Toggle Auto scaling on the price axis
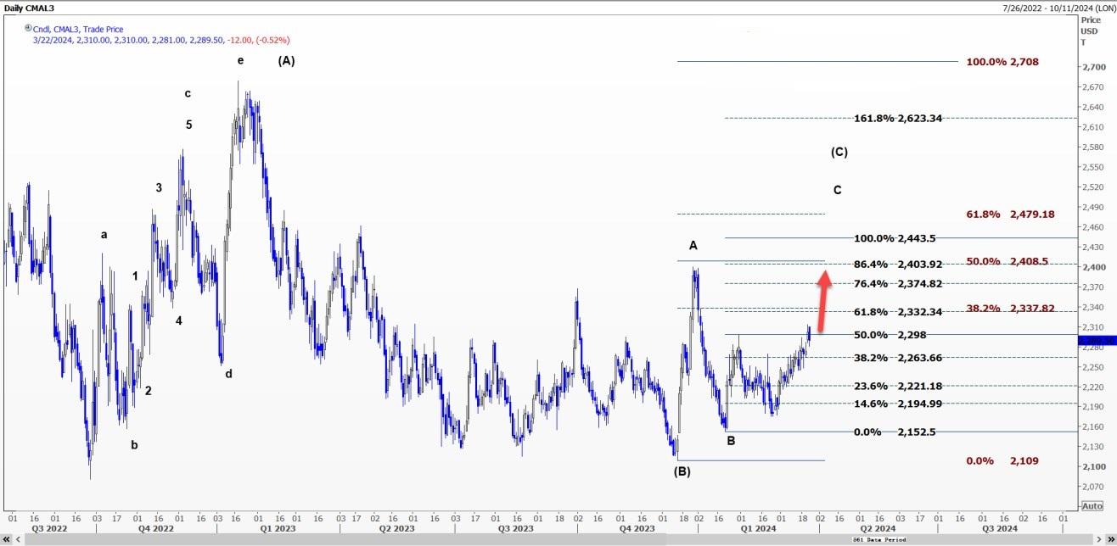 (1092, 506)
